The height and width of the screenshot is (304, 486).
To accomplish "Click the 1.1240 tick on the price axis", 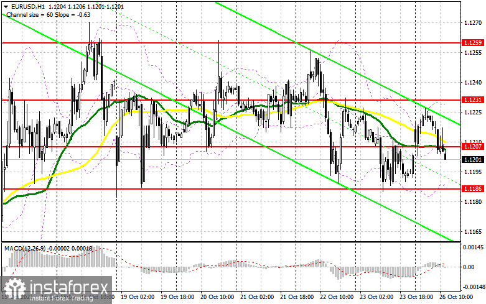I will tap(473, 82).
